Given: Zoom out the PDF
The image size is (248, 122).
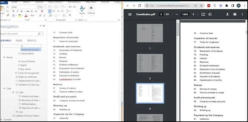Looking at the screenshot, I should click(x=177, y=14).
